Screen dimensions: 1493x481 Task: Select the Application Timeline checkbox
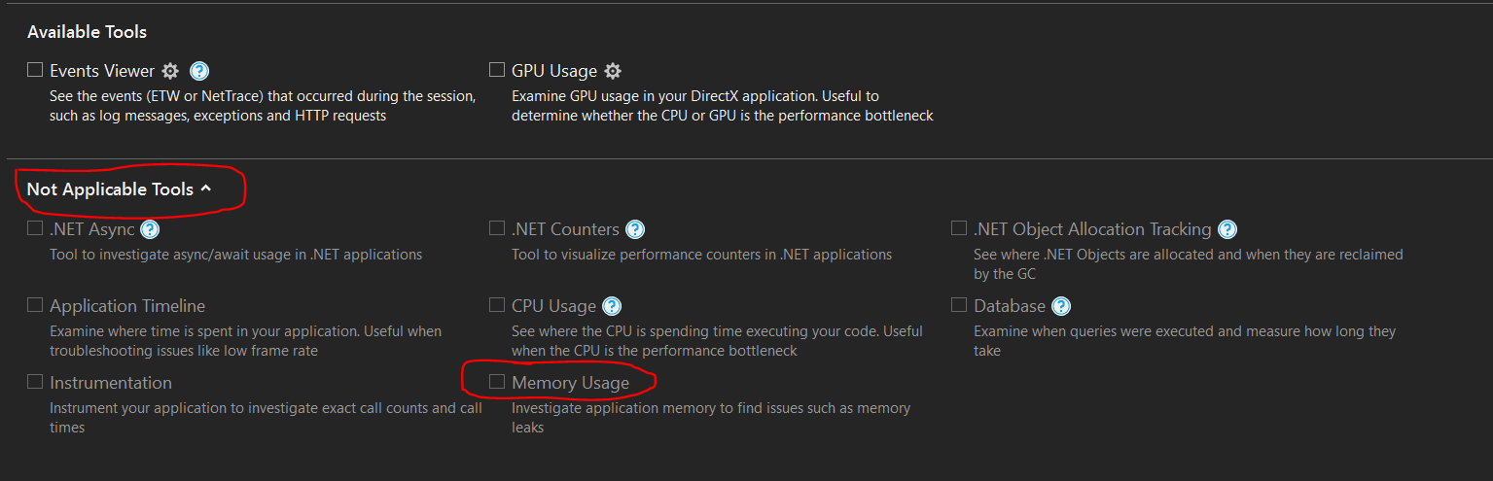[35, 305]
